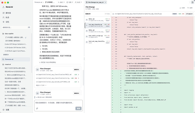
Task: Click the conversation search input field
Action: tap(16, 27)
